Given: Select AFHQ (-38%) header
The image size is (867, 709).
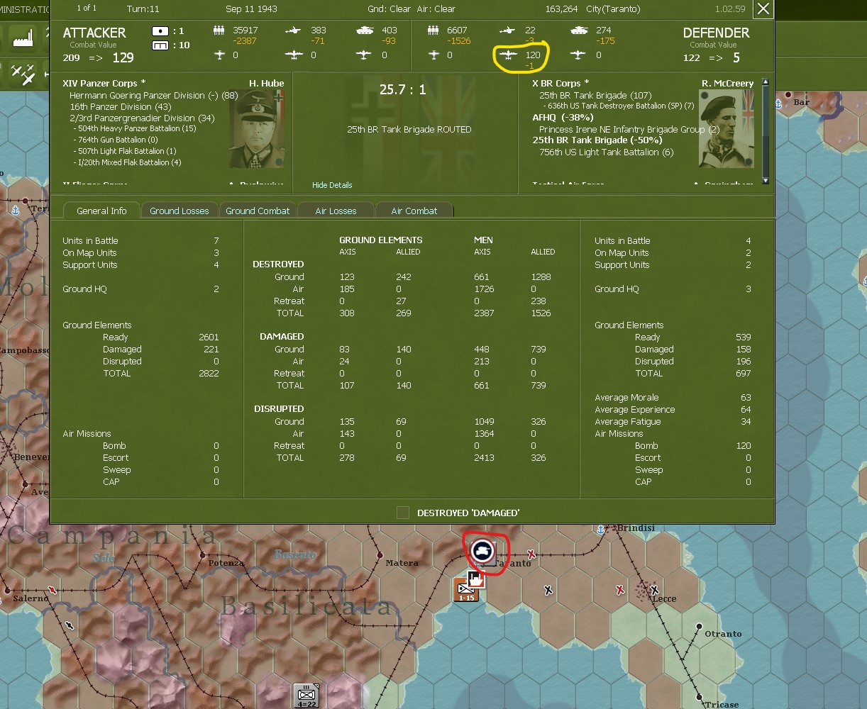Looking at the screenshot, I should [563, 118].
